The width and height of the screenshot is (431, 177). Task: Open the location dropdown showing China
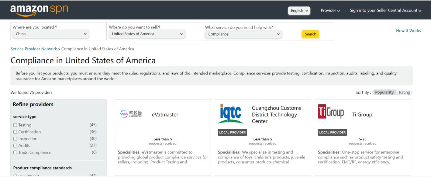pyautogui.click(x=51, y=34)
